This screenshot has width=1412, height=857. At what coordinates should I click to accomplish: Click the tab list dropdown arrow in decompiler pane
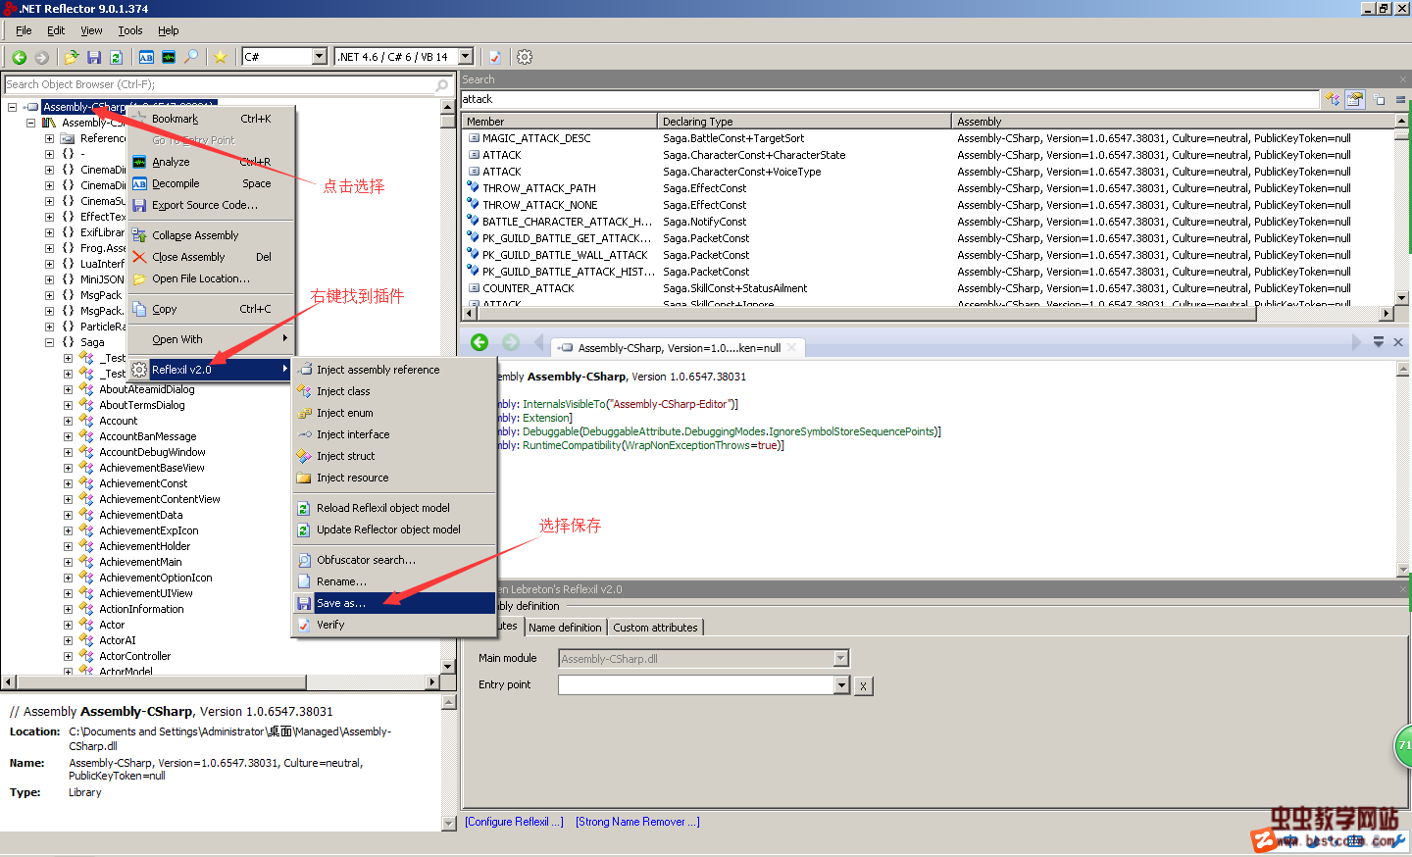[1379, 342]
